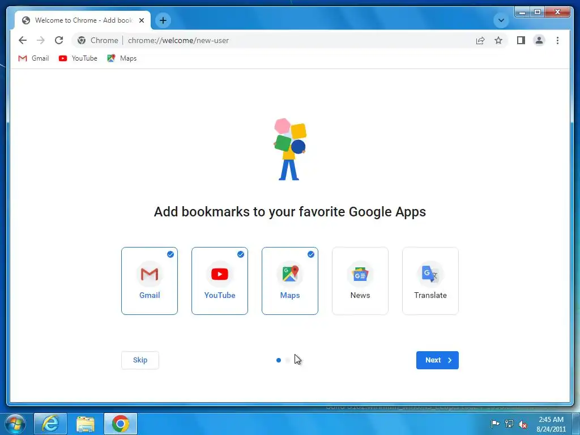Go back using the browser back arrow
The height and width of the screenshot is (435, 580).
click(23, 40)
